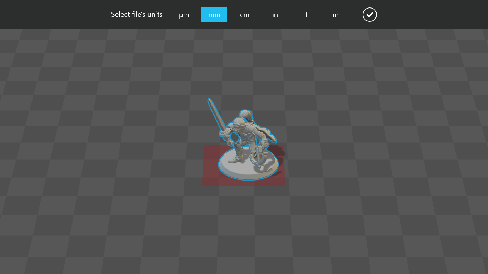Click the figure's ponytail on its head
488x274 pixels.
tap(246, 114)
